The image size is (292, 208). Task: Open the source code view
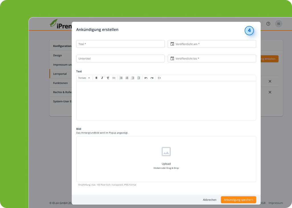coord(159,78)
